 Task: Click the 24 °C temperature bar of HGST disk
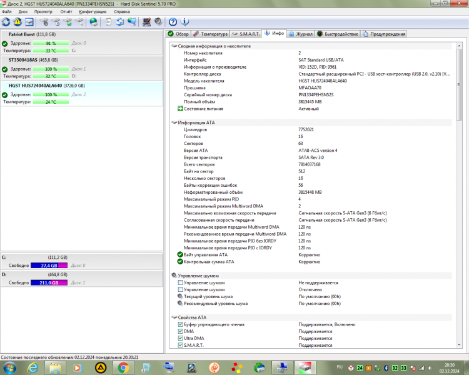click(51, 102)
